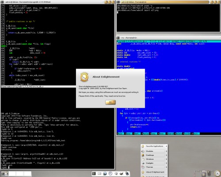The width and height of the screenshot is (221, 177).
Task: Click the vim status line showing e_db.c path
Action: point(38,87)
